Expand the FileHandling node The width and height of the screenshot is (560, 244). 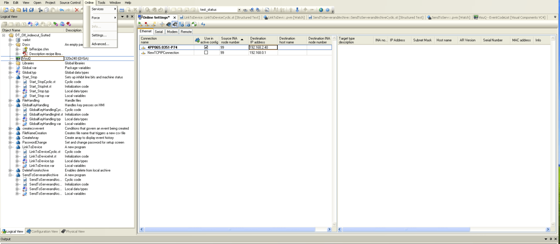coord(10,100)
